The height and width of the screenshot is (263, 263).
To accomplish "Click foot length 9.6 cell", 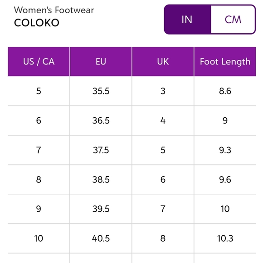I will 225,179.
